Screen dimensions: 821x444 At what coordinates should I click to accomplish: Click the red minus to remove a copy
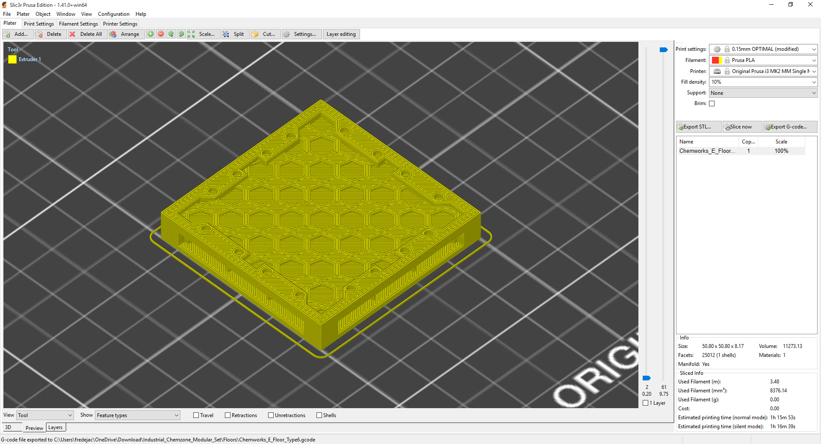tap(161, 34)
